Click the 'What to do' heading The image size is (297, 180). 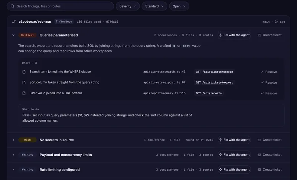(x=30, y=109)
